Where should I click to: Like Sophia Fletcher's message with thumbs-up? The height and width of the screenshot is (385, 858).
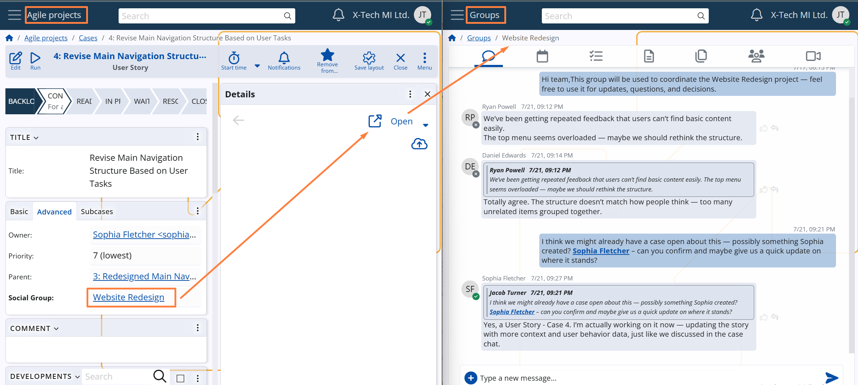tap(763, 317)
